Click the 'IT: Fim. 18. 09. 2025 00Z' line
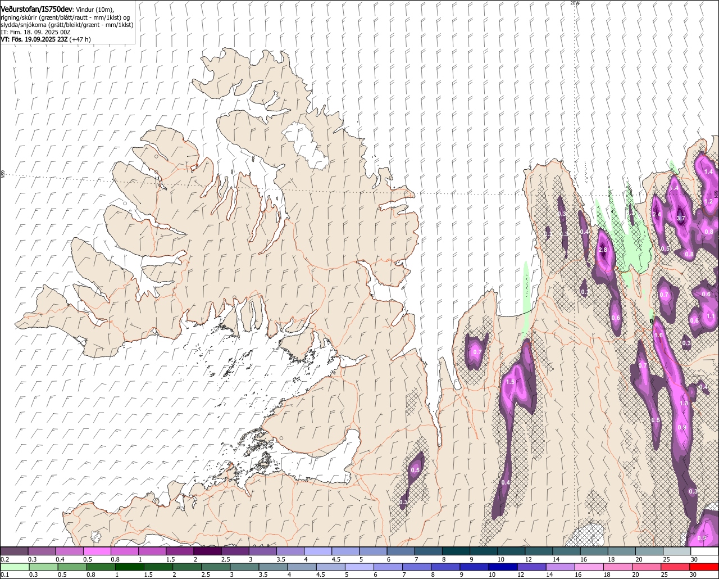Viewport: 719px width, 579px height. coord(35,32)
